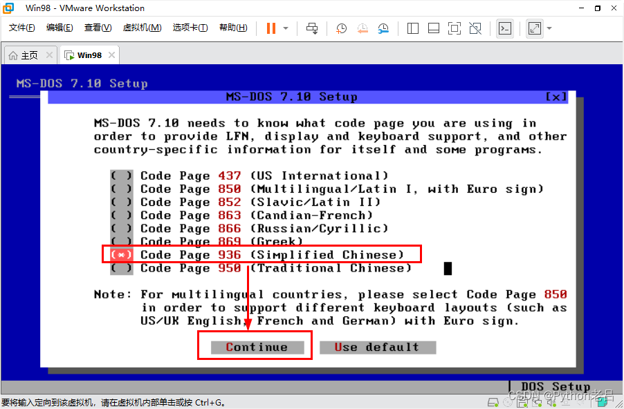Select Code Page 850 Multilingual/Latin I

[x=327, y=189]
